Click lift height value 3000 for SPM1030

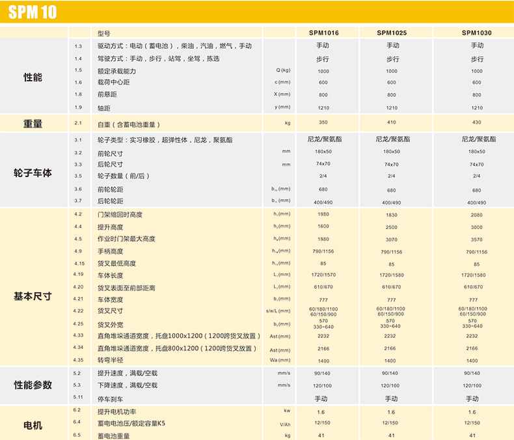pyautogui.click(x=477, y=227)
